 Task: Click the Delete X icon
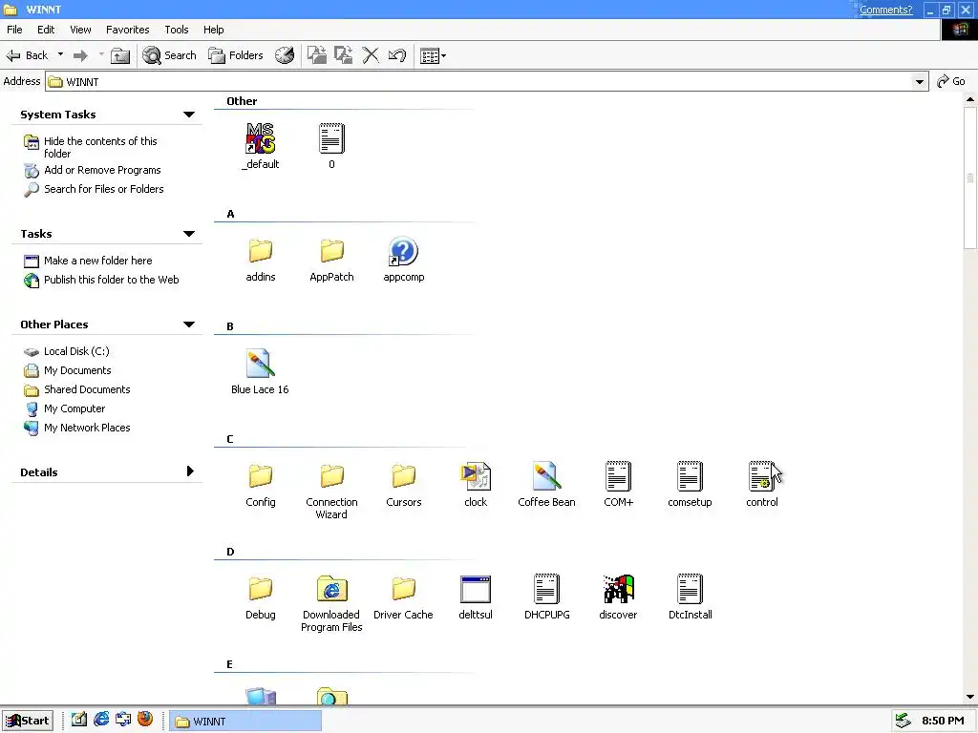click(x=371, y=55)
